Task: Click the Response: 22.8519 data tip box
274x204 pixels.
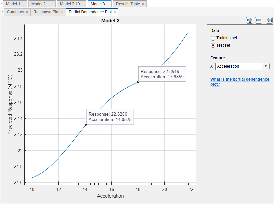Action: pos(162,74)
